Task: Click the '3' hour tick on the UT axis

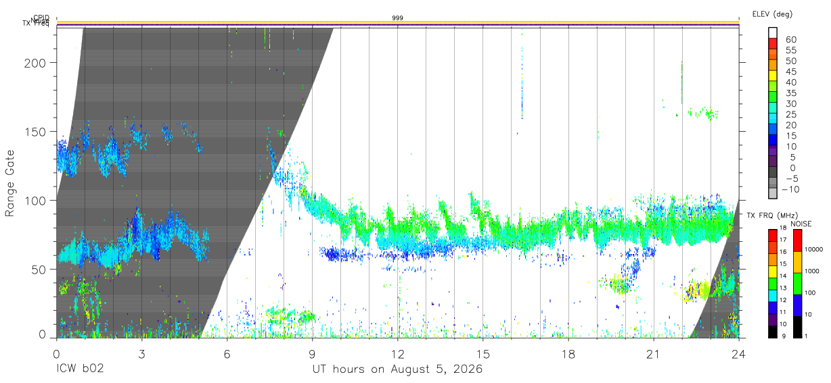Action: click(x=141, y=354)
